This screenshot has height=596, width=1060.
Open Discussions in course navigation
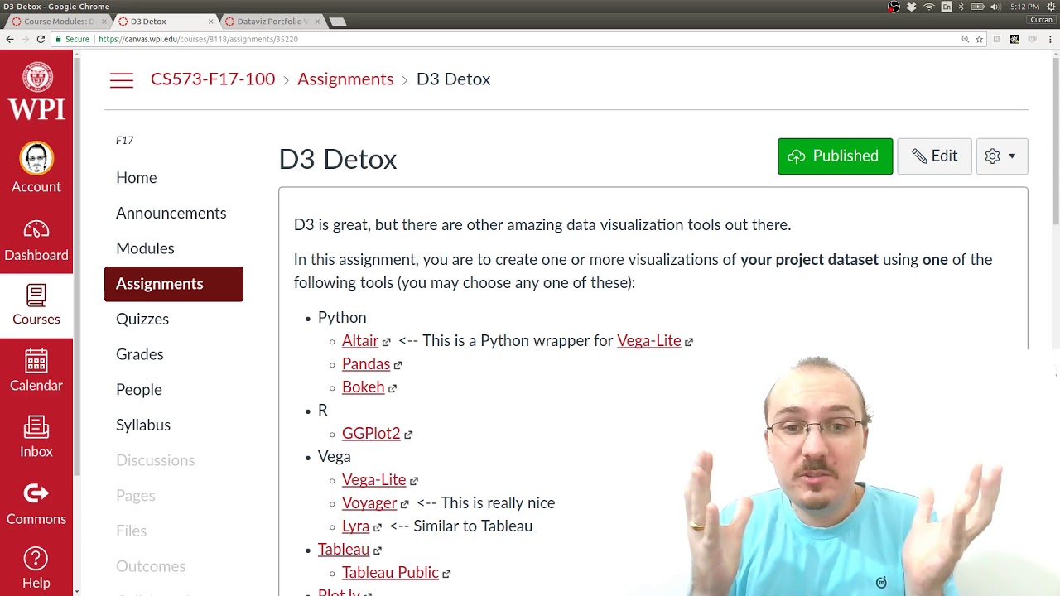(x=156, y=460)
